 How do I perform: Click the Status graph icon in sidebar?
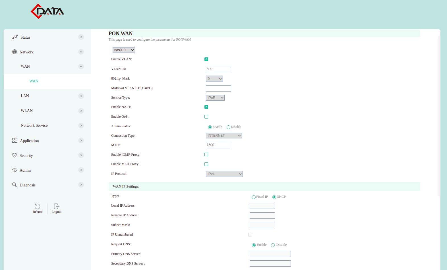[15, 37]
